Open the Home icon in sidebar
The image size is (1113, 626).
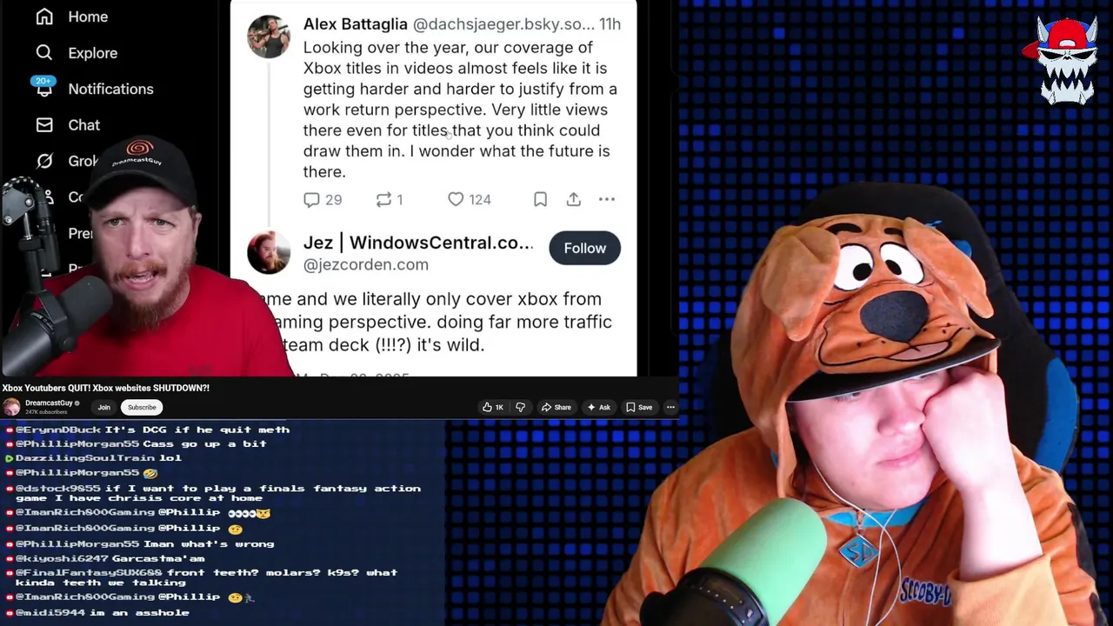pos(44,17)
